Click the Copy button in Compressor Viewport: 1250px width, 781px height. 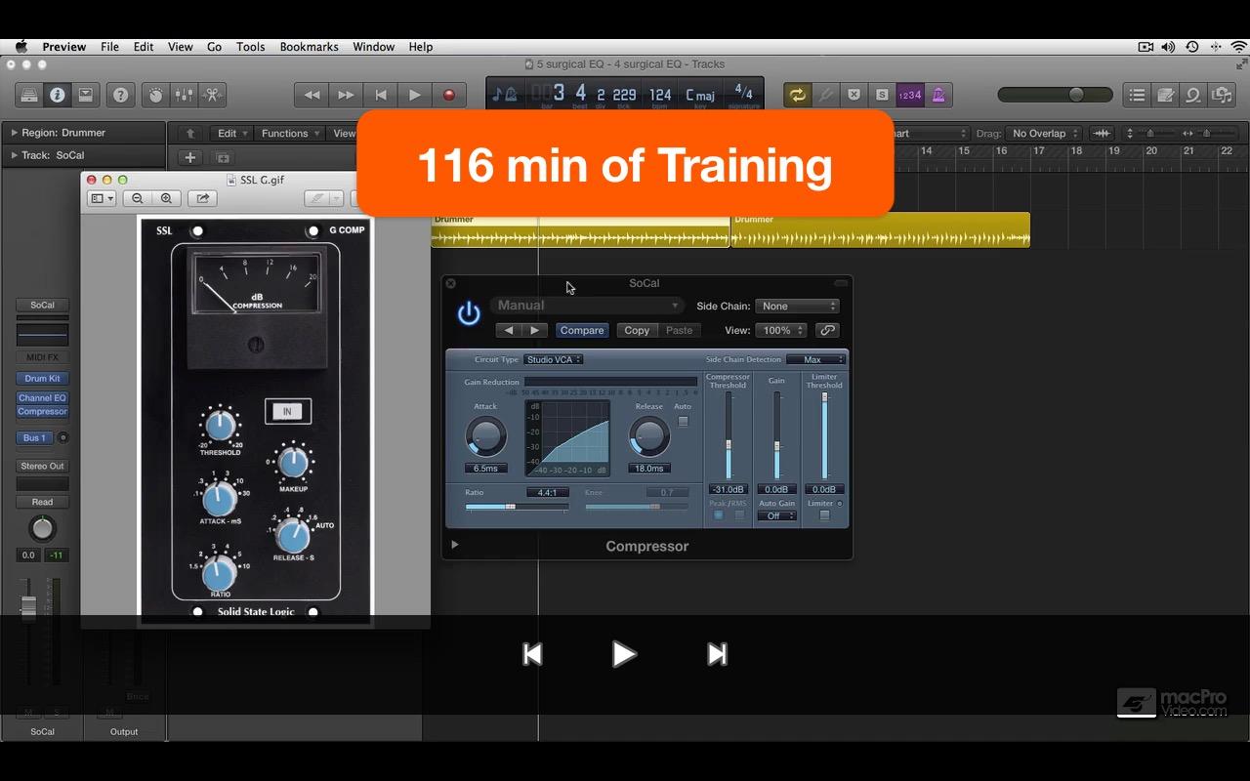coord(637,330)
